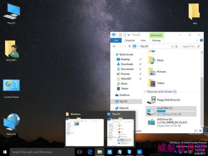
Task: Open the Help question mark icon
Action: [x=201, y=40]
